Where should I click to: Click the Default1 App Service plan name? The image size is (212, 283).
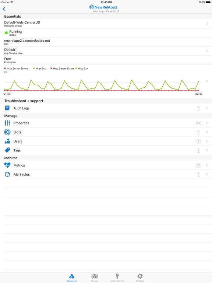click(x=10, y=50)
